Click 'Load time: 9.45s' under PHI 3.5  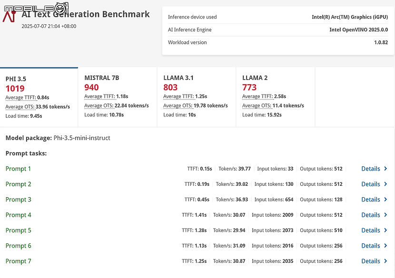click(x=24, y=116)
